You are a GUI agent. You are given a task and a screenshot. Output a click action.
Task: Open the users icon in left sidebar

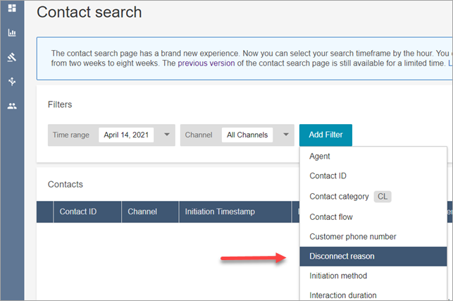(12, 106)
